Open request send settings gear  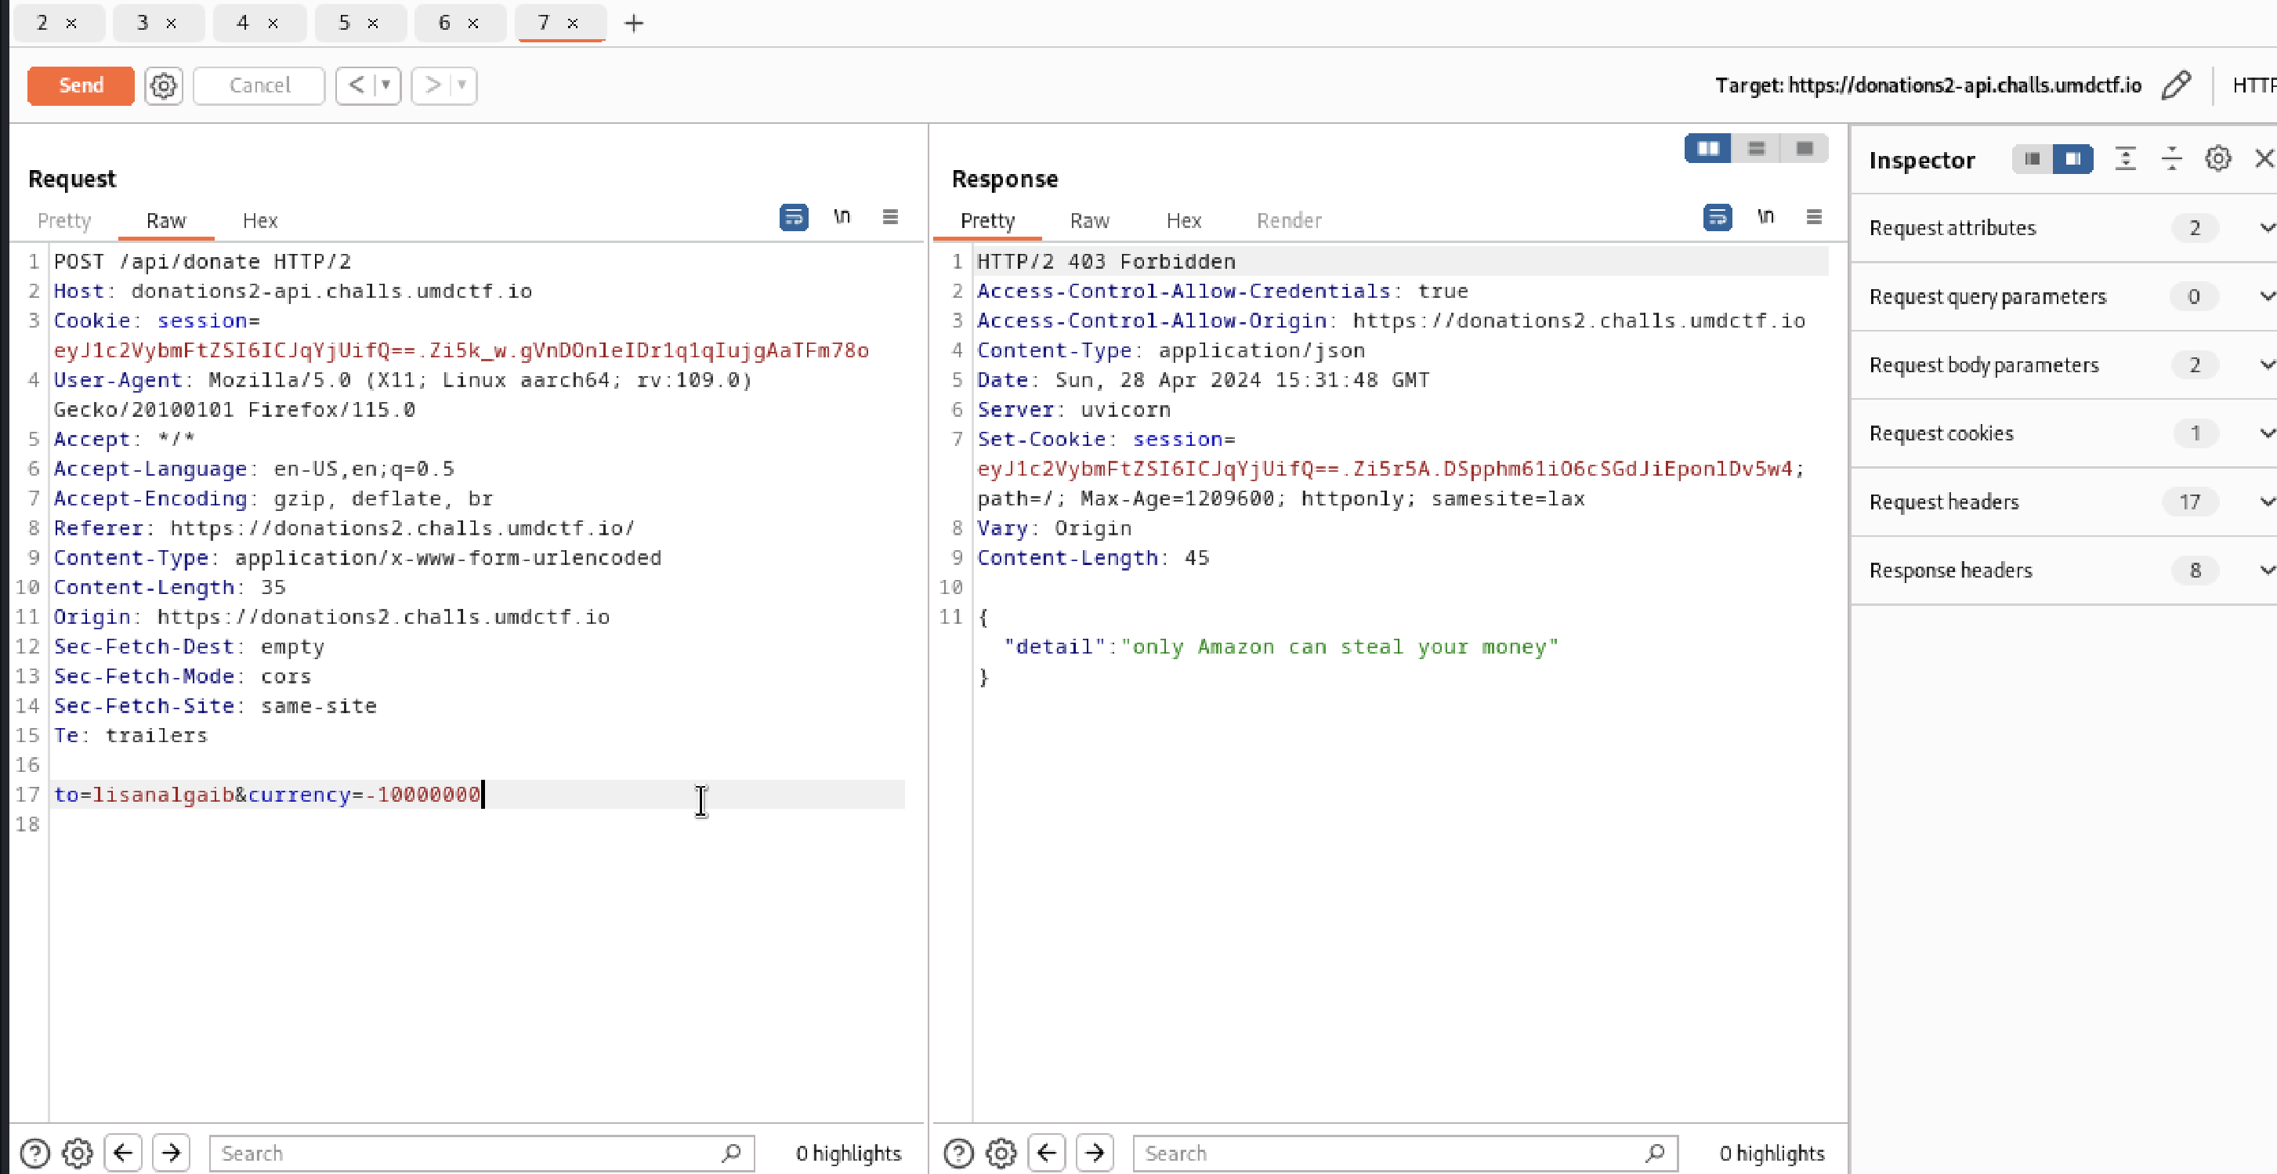tap(164, 85)
